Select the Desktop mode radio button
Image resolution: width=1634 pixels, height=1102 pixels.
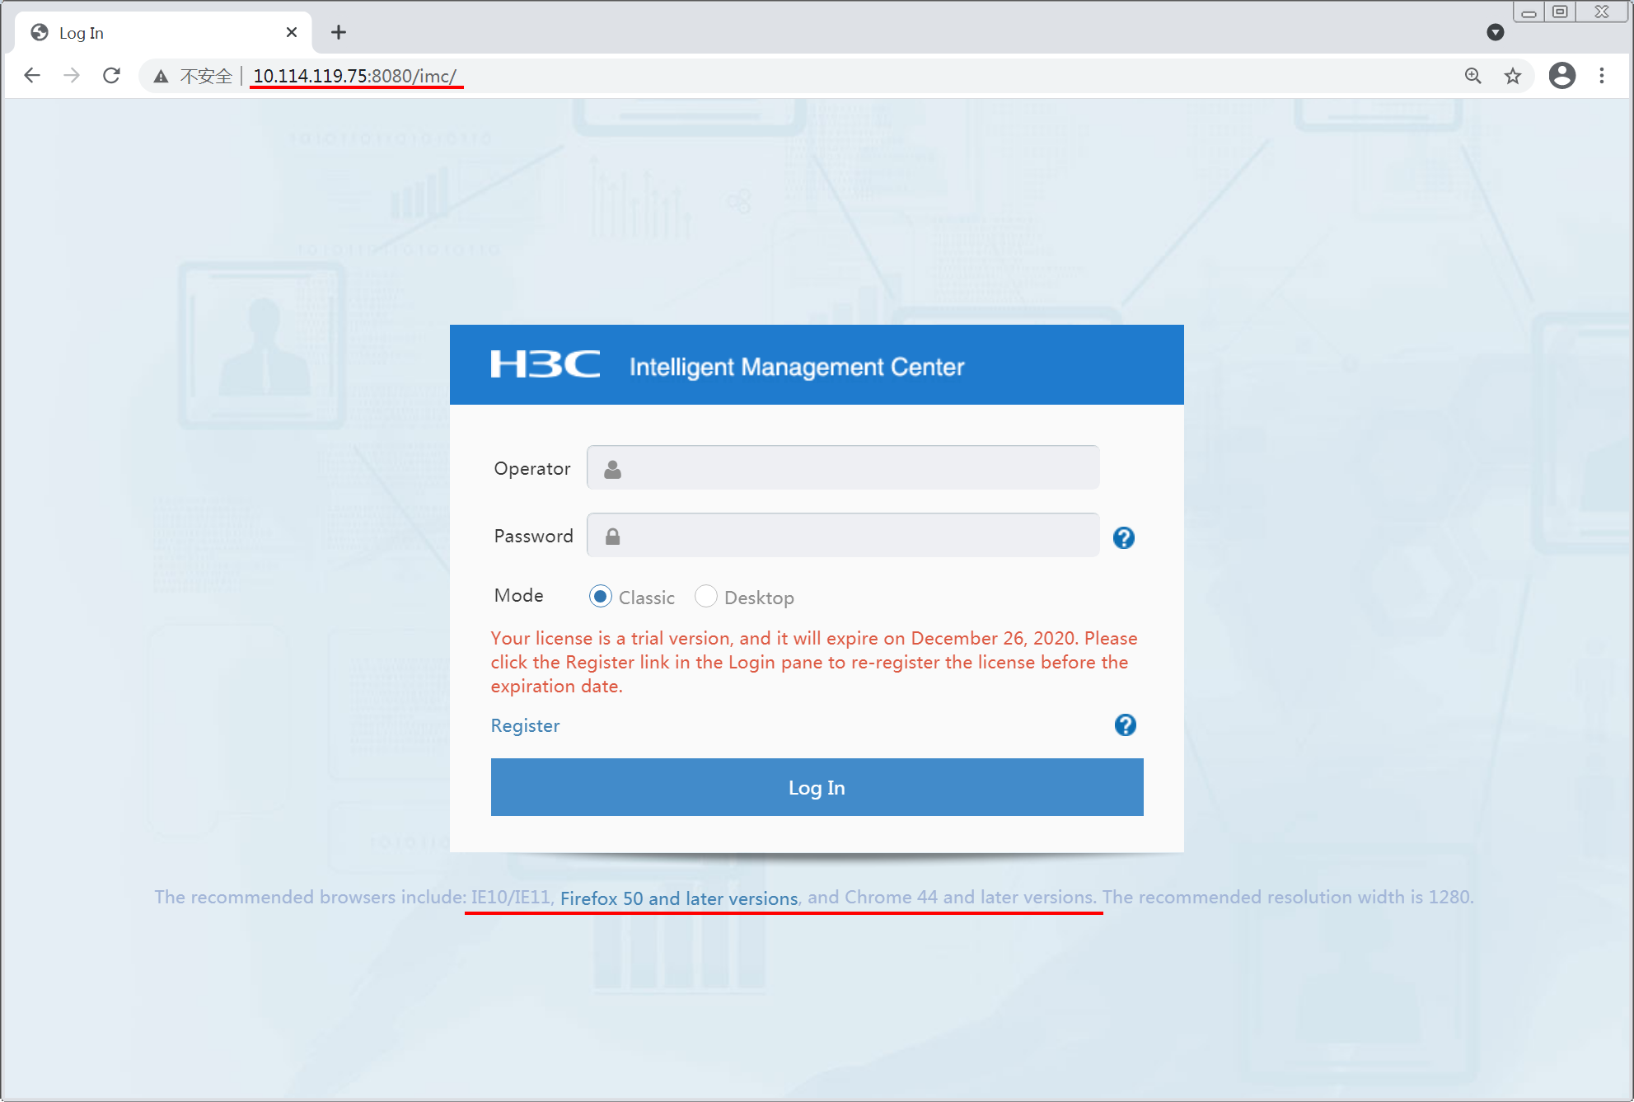705,596
